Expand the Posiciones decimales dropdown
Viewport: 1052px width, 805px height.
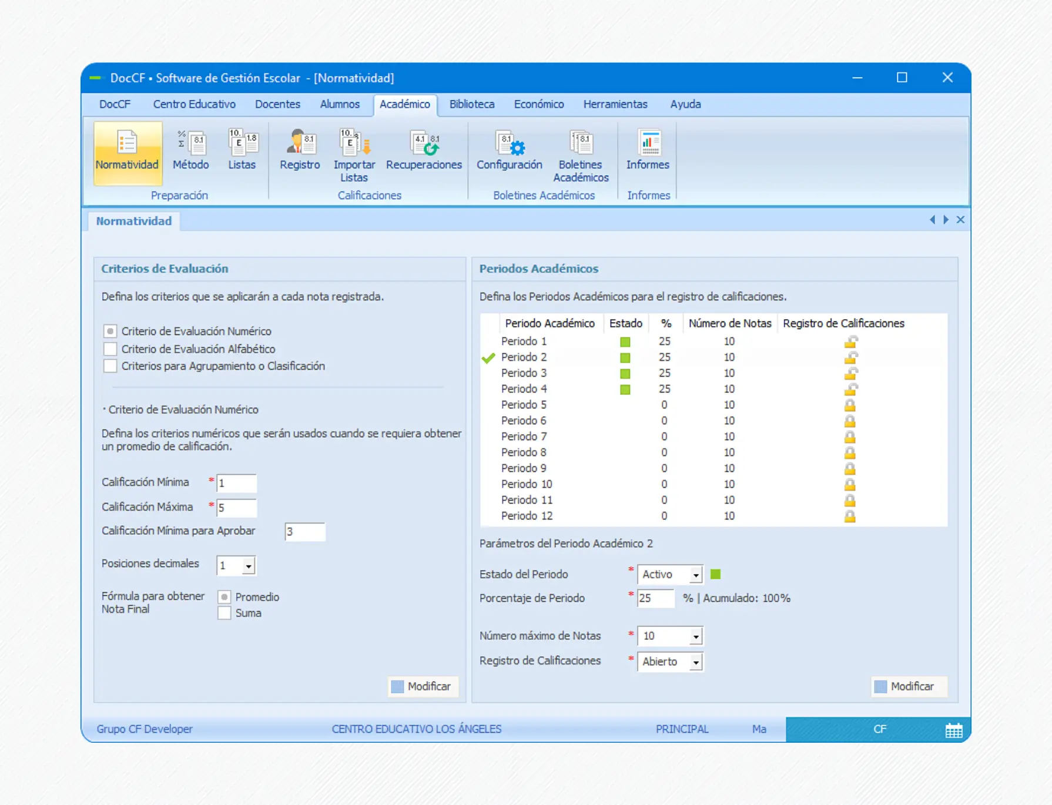[249, 566]
